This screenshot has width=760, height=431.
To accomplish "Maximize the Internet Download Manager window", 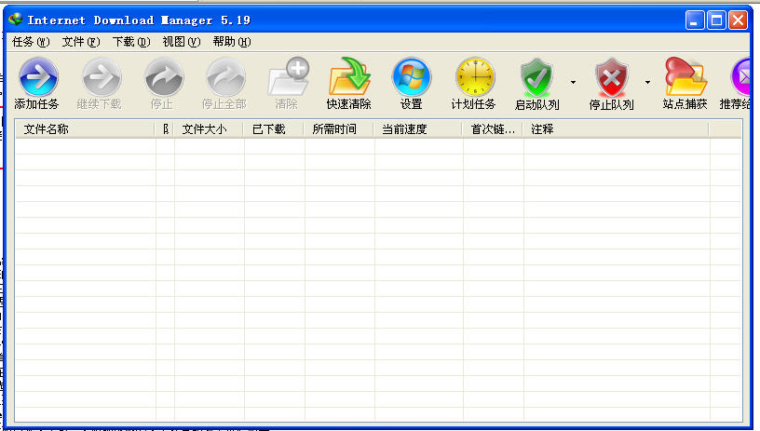I will click(x=716, y=20).
